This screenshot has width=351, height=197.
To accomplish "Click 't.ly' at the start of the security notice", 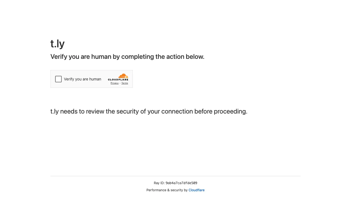I will click(54, 111).
